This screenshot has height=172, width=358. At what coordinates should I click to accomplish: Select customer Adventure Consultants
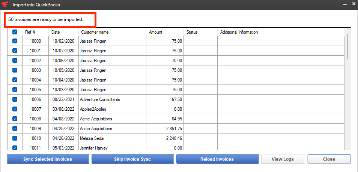[x=100, y=99]
